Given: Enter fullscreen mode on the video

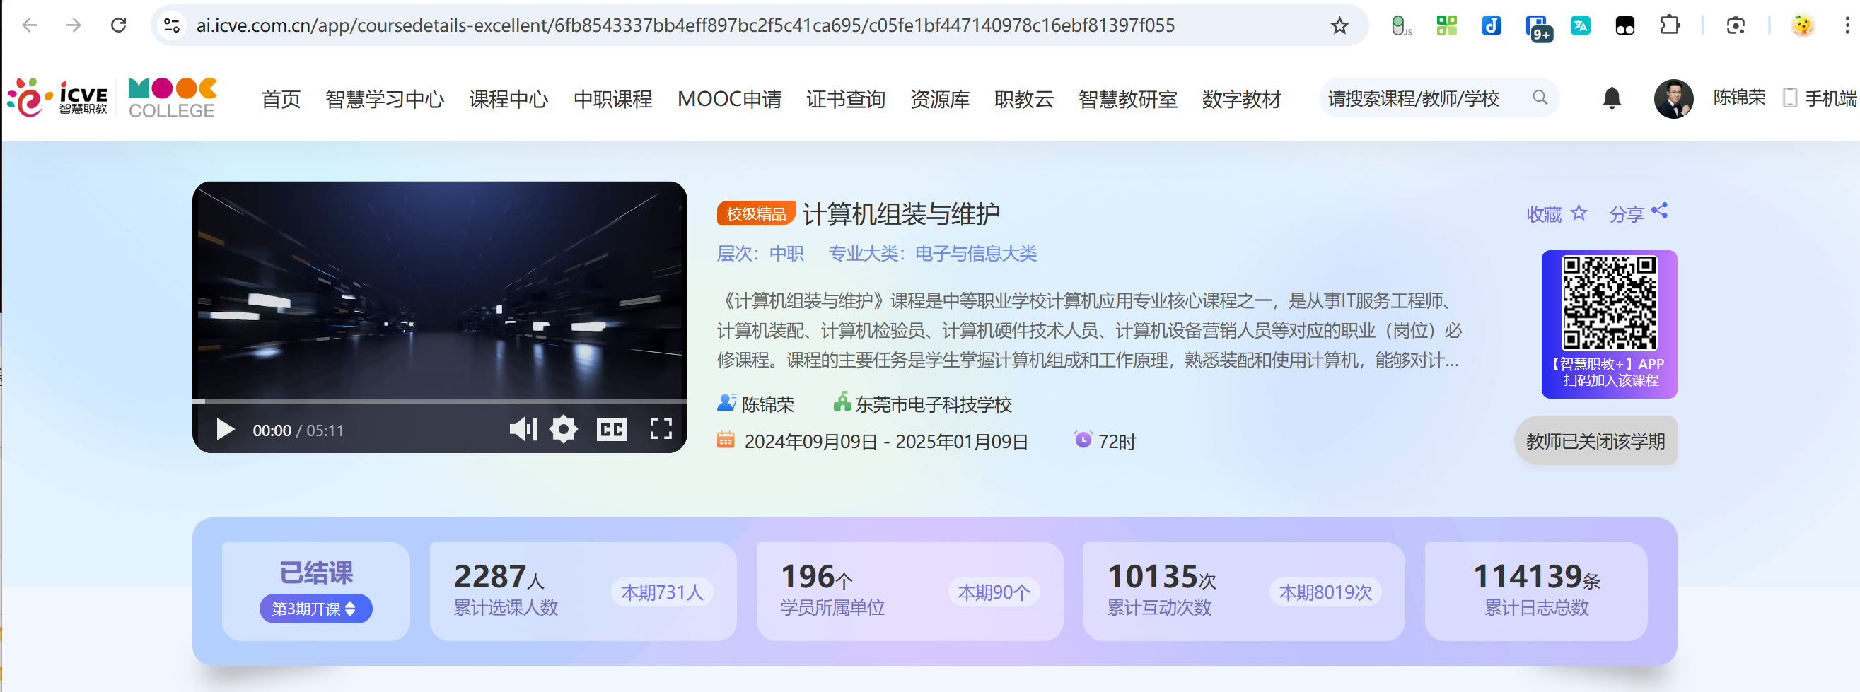Looking at the screenshot, I should (x=661, y=429).
